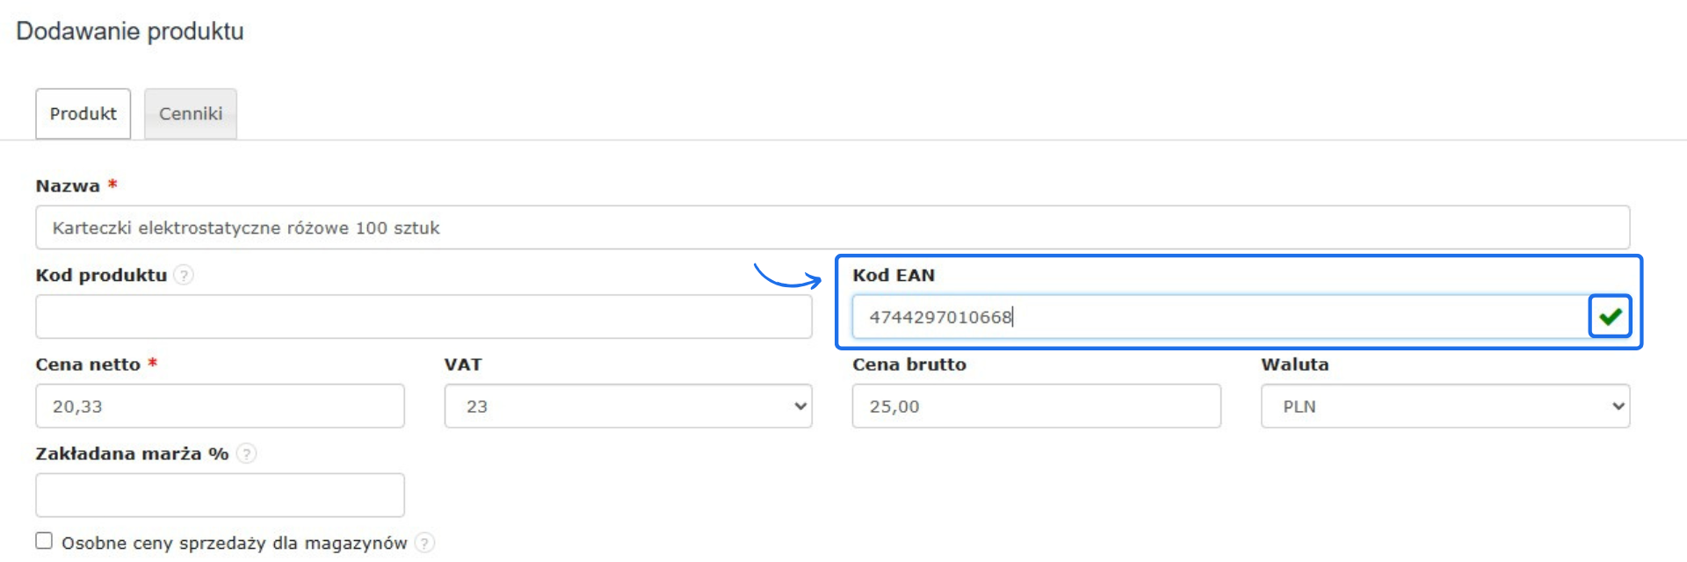Expand the Waluta currency dropdown

pos(1444,407)
